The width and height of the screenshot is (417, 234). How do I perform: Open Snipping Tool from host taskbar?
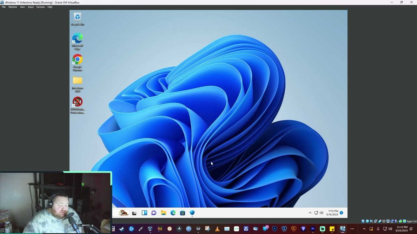coord(208,229)
